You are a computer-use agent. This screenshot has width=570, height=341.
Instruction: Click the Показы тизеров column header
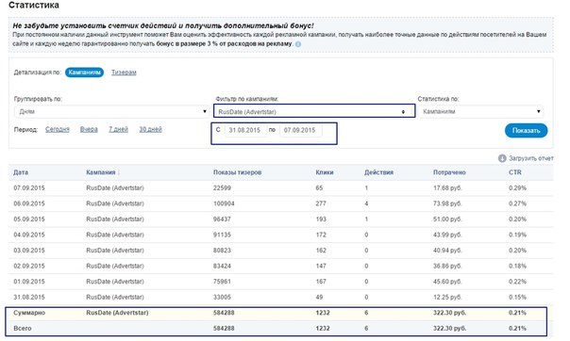tap(237, 172)
